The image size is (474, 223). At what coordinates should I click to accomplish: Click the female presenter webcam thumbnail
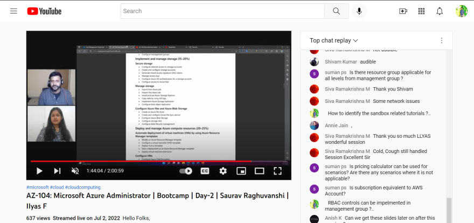click(x=51, y=123)
